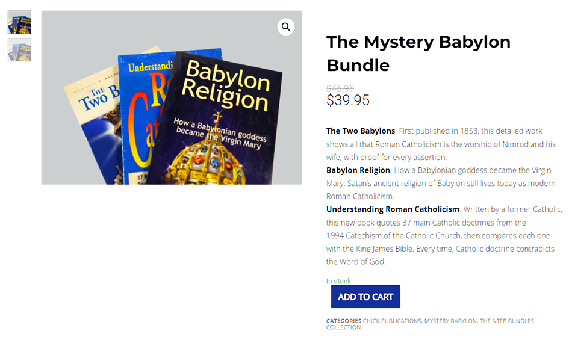This screenshot has height=349, width=572.
Task: Click the main book bundle product image
Action: click(x=172, y=97)
